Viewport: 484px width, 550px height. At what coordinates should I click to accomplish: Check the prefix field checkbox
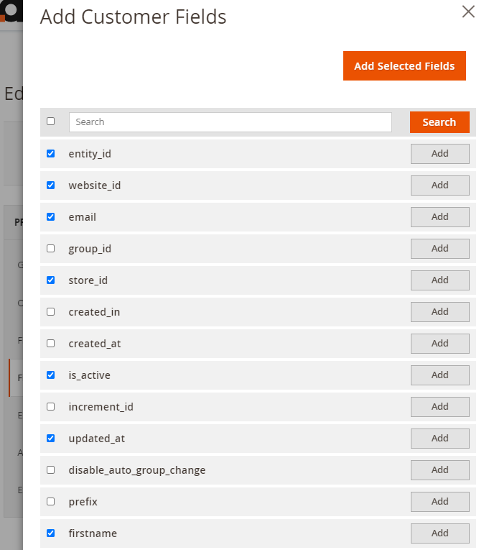point(50,502)
